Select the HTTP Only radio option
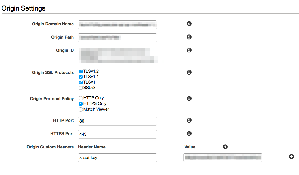 (x=81, y=98)
